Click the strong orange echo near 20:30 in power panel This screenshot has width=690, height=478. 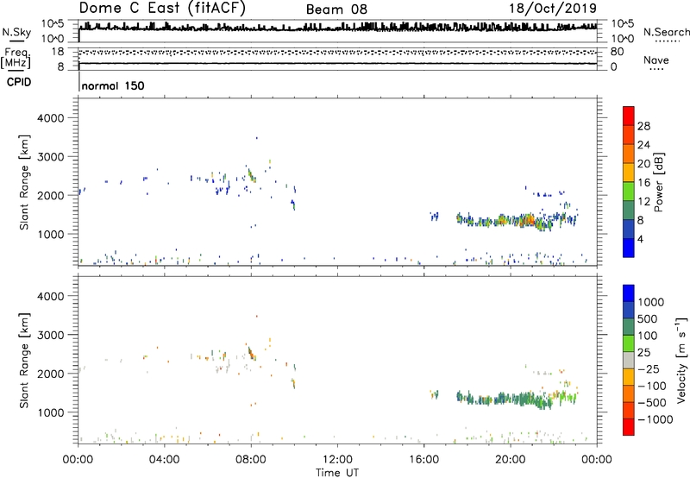(530, 219)
